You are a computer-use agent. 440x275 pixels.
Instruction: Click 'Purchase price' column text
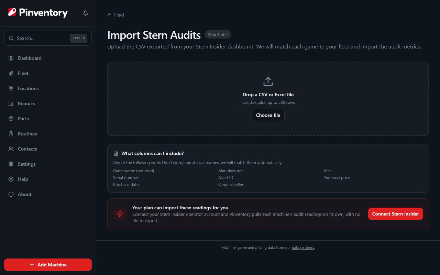coord(337,178)
